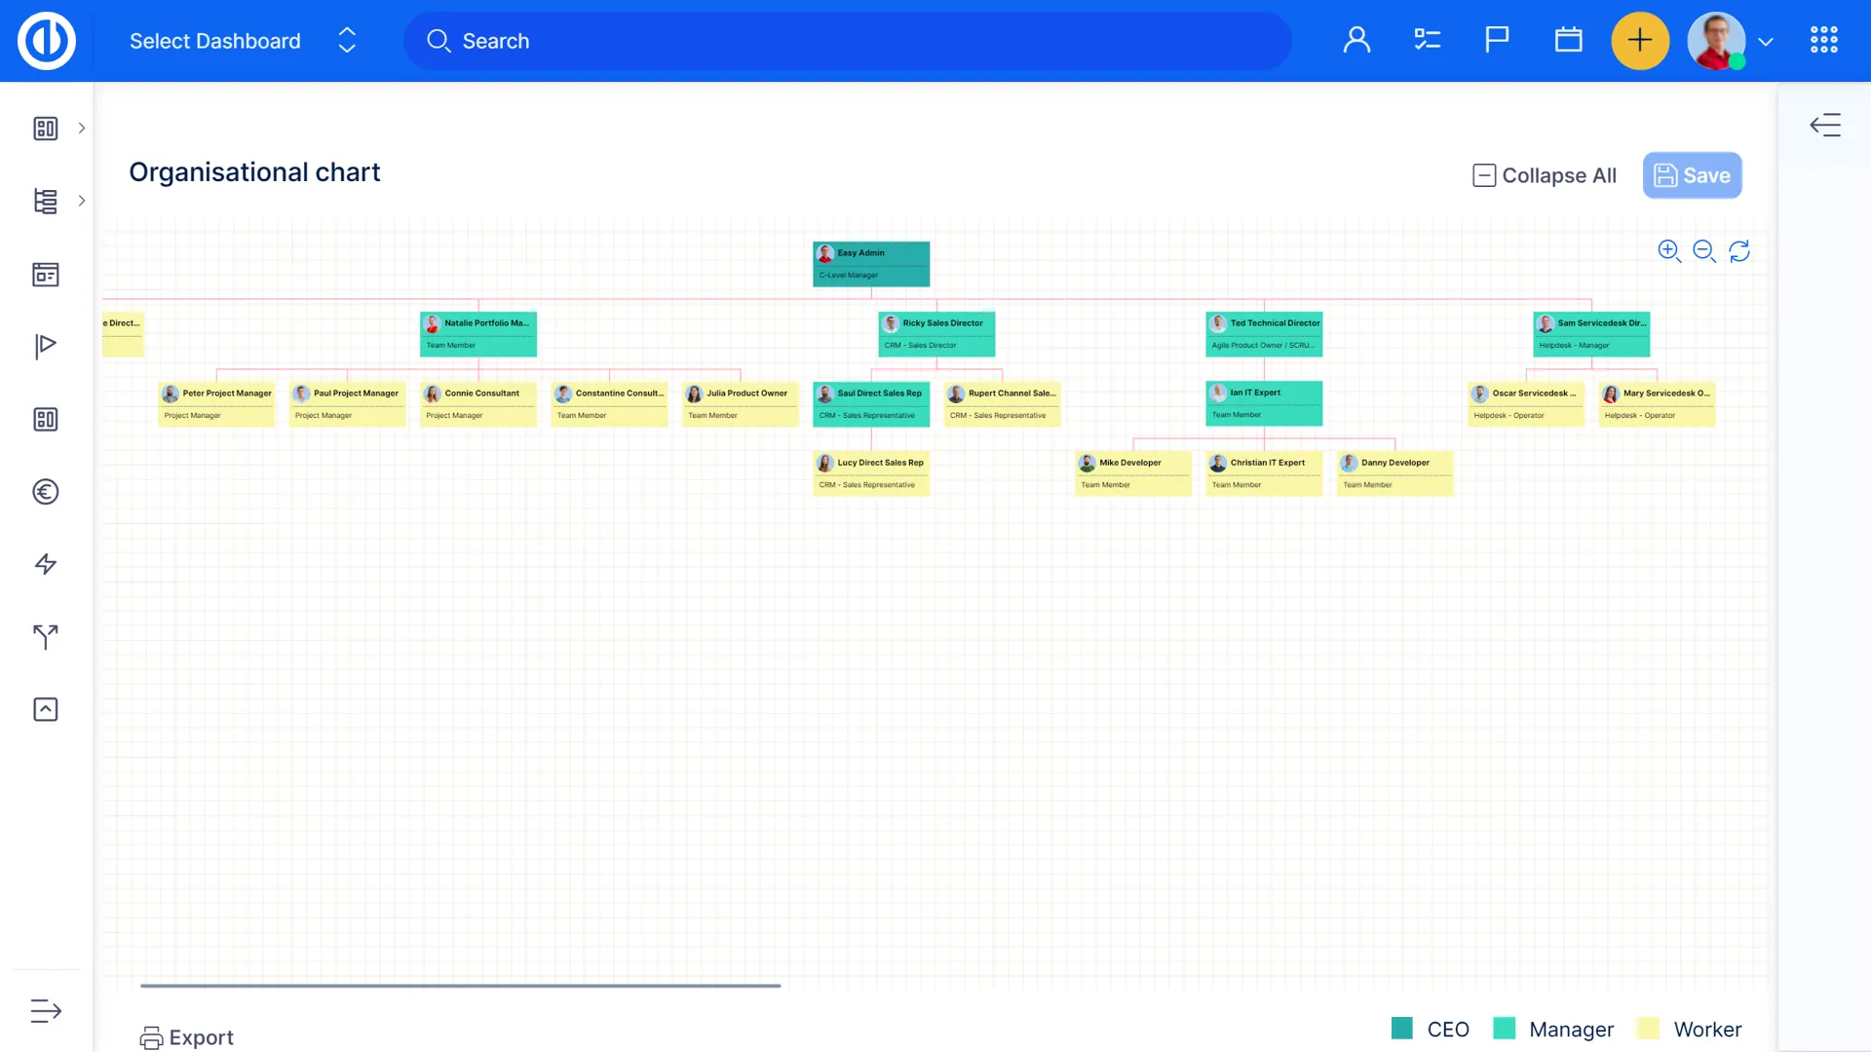Image resolution: width=1871 pixels, height=1052 pixels.
Task: Open the calendar icon in header
Action: pyautogui.click(x=1568, y=40)
